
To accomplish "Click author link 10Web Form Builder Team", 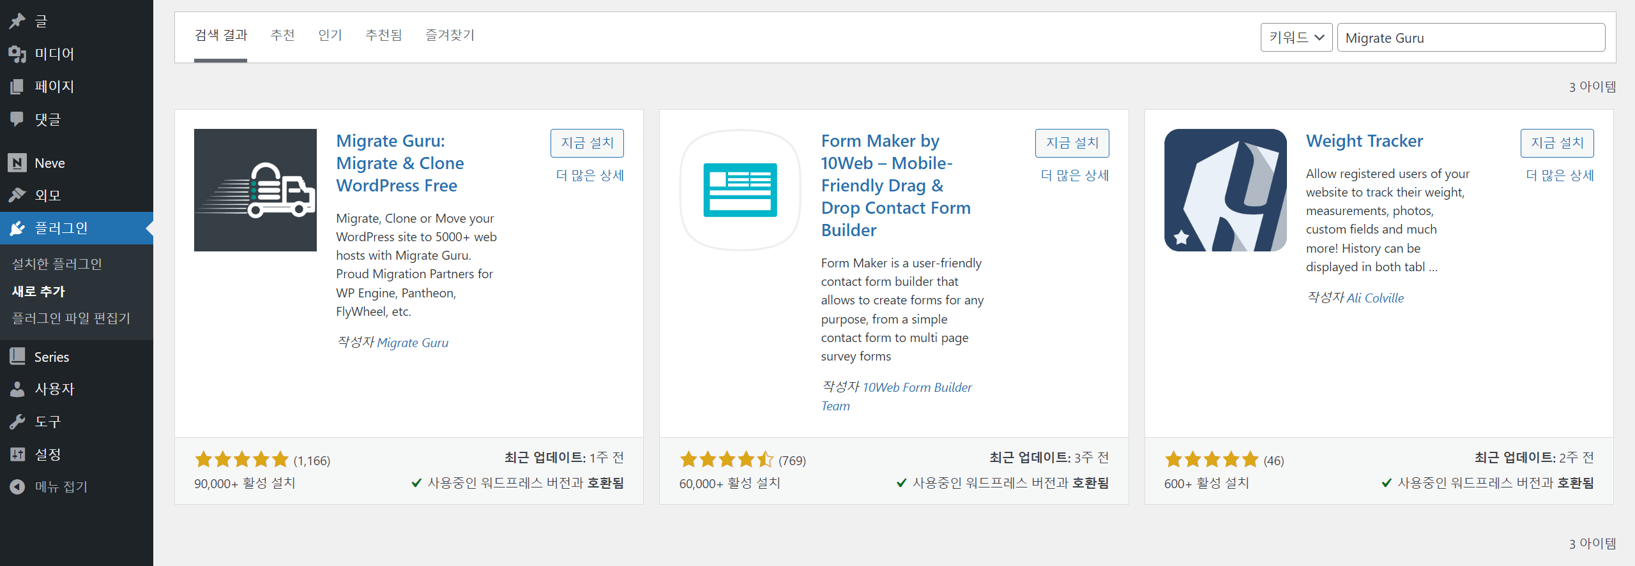I will coord(897,396).
